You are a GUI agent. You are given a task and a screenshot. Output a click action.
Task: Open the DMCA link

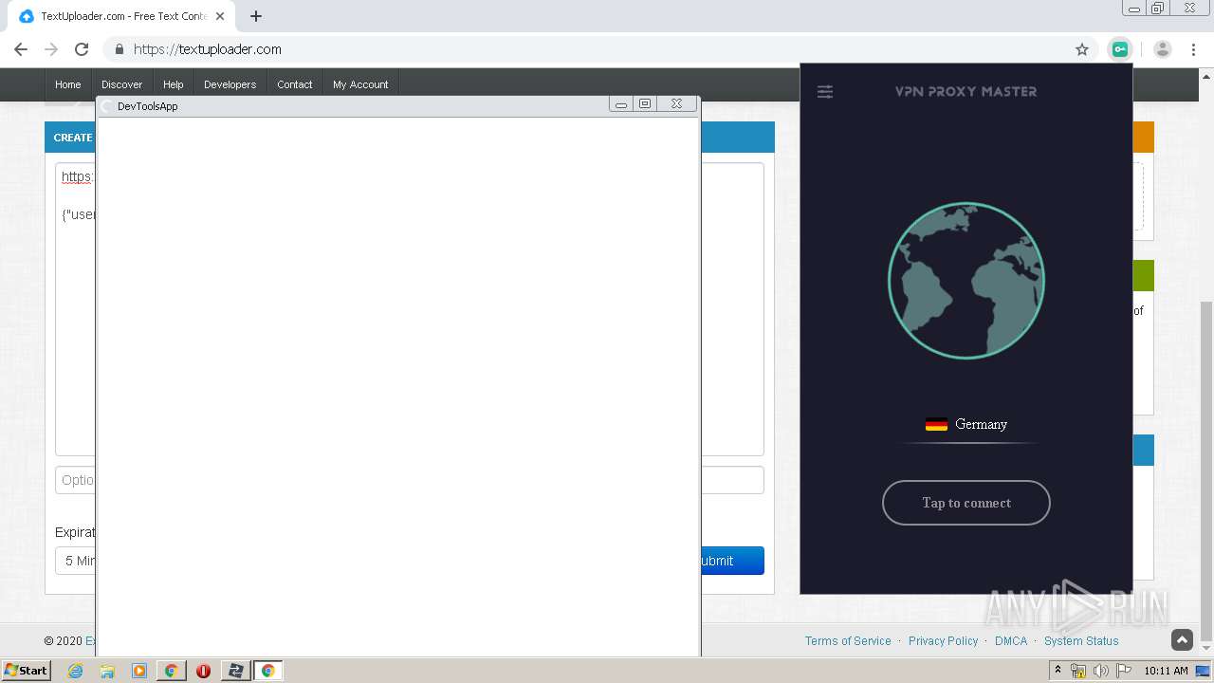point(1011,641)
